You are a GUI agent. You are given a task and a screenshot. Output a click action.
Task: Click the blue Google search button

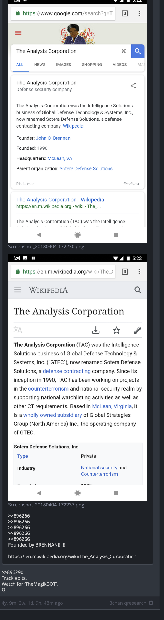(x=138, y=51)
